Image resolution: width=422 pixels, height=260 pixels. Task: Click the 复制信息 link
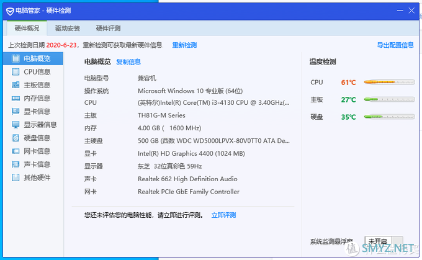tap(128, 62)
